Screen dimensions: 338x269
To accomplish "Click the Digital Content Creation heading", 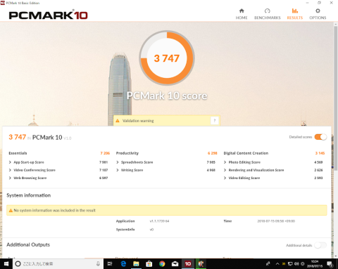I will (x=246, y=153).
